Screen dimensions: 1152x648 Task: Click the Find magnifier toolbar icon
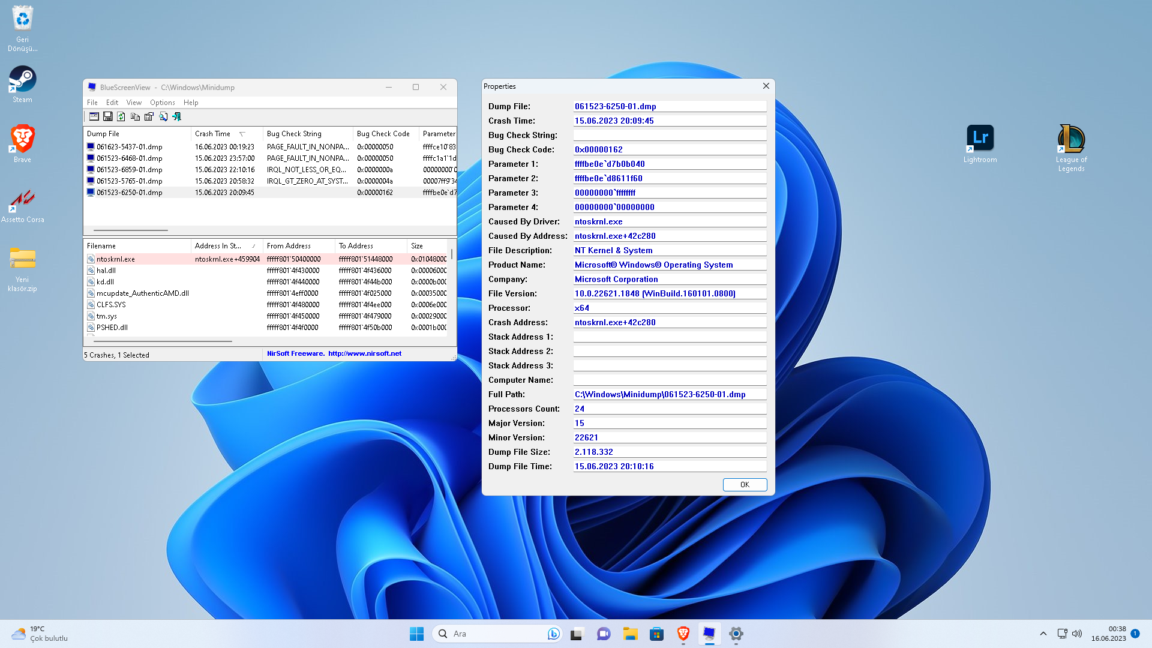[x=163, y=116]
